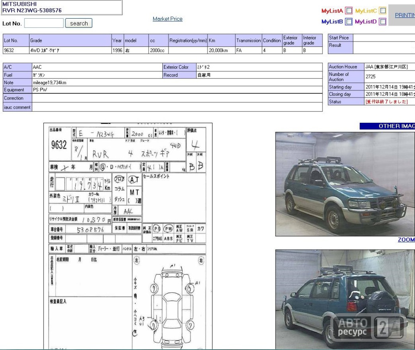415x350 pixels.
Task: Open the PRINTING link
Action: [405, 15]
